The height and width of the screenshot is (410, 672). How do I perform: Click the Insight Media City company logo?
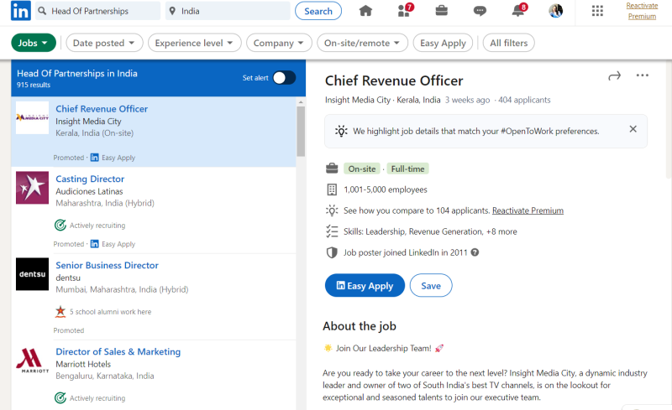click(32, 117)
